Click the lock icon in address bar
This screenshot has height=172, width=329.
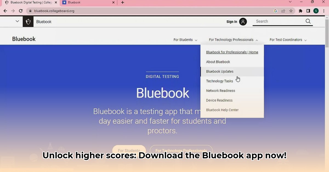30,11
